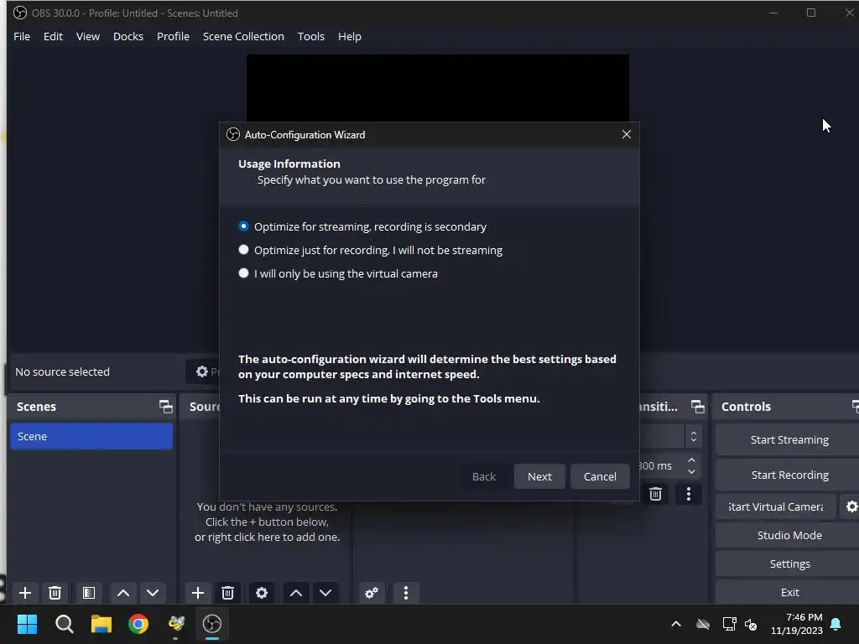Launch Google Chrome from taskbar
The image size is (859, 644).
pyautogui.click(x=138, y=624)
